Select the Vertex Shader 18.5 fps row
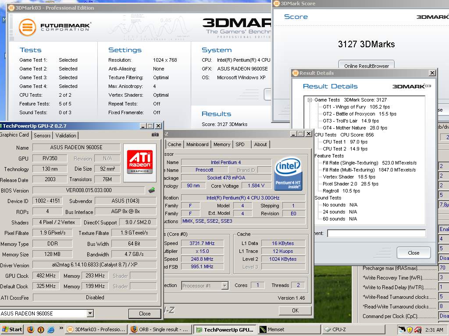 [349, 177]
